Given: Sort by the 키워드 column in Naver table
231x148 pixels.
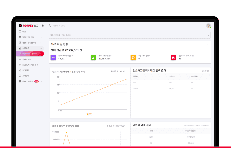Looking at the screenshot, I should [151, 131].
